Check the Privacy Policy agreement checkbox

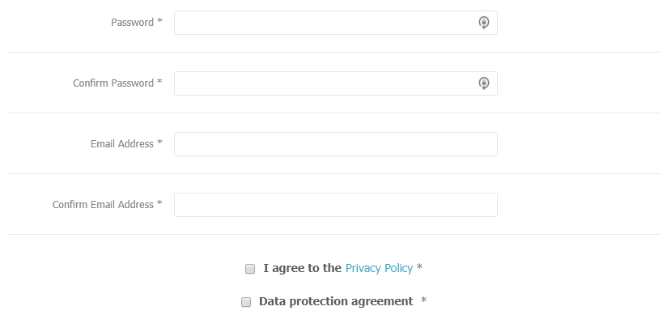pyautogui.click(x=250, y=269)
